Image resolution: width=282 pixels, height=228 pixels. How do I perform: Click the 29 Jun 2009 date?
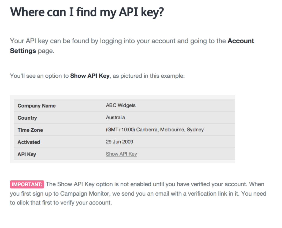point(120,142)
